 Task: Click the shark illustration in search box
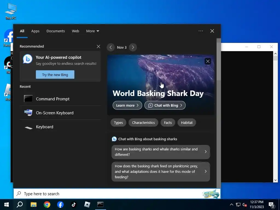pyautogui.click(x=211, y=194)
